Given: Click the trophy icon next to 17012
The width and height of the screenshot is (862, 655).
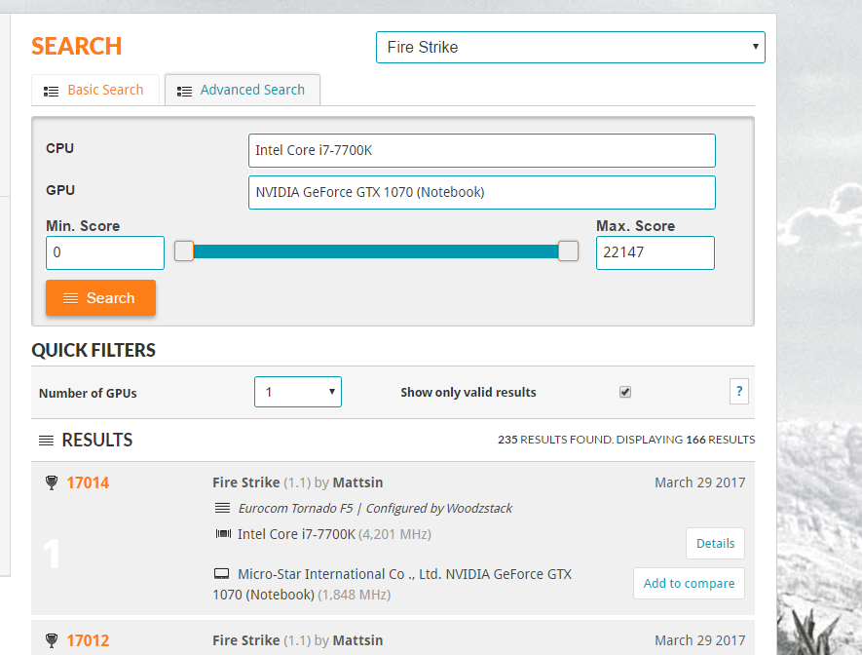Looking at the screenshot, I should click(x=51, y=640).
